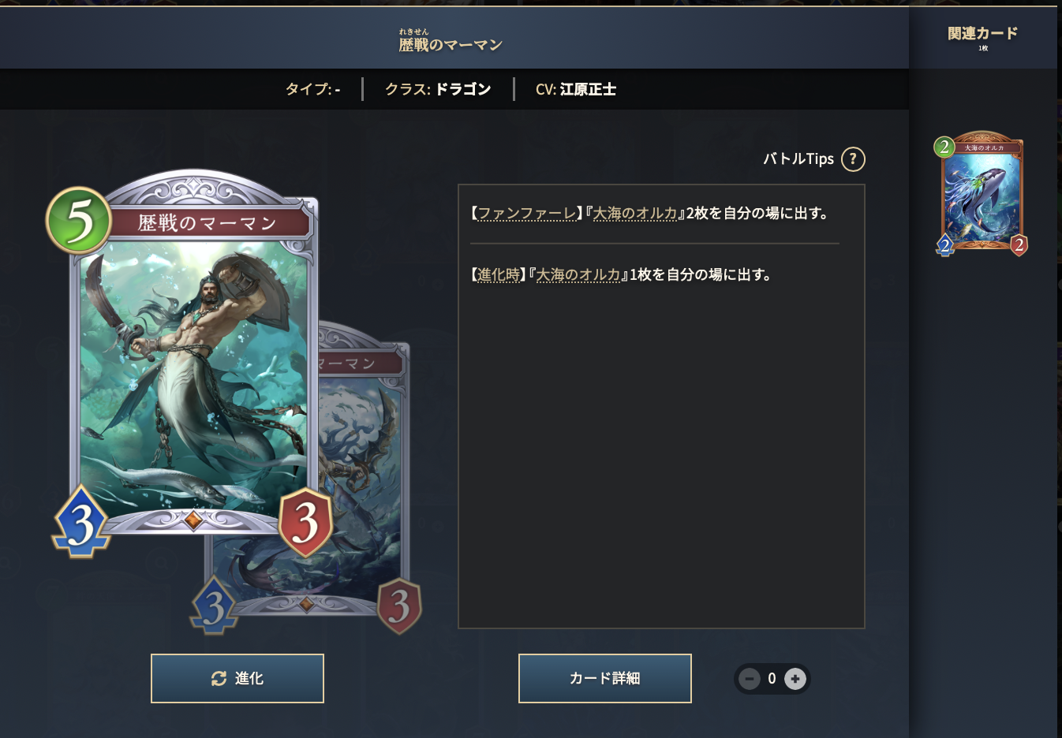This screenshot has height=738, width=1062.
Task: Click the blue attack 3 icon on front card
Action: click(x=81, y=523)
